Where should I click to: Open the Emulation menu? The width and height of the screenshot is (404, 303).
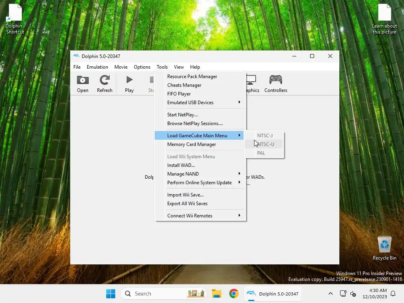[97, 67]
